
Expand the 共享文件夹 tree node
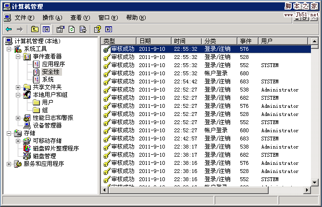(x=18, y=87)
